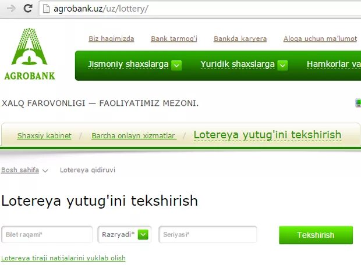Open the Jismoniy shaxslarga menu

click(128, 65)
